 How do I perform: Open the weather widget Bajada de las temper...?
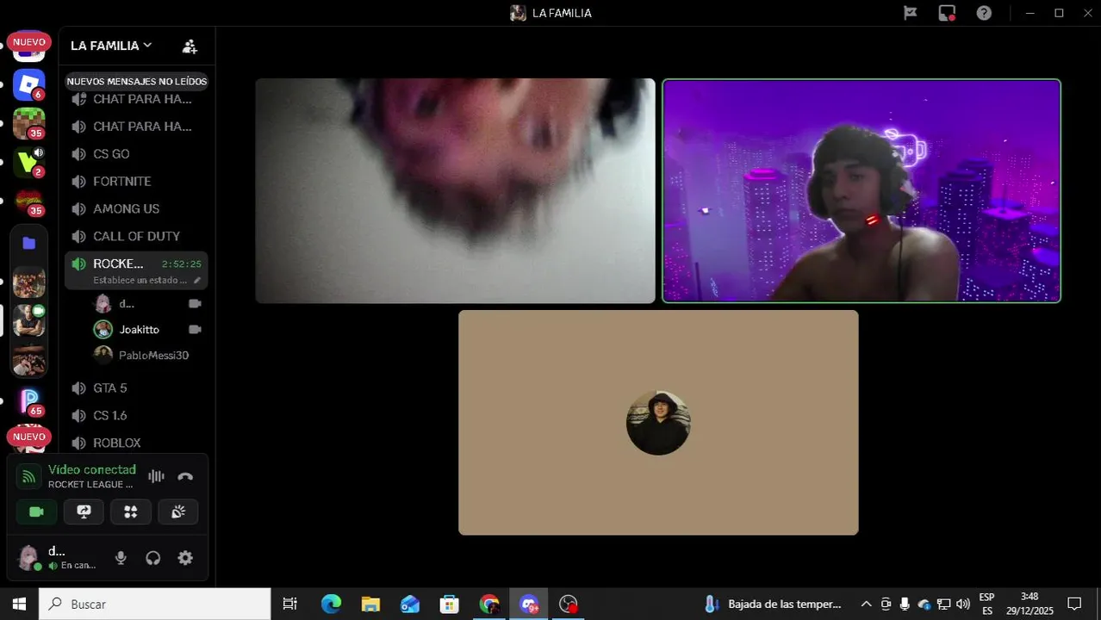[x=773, y=604]
